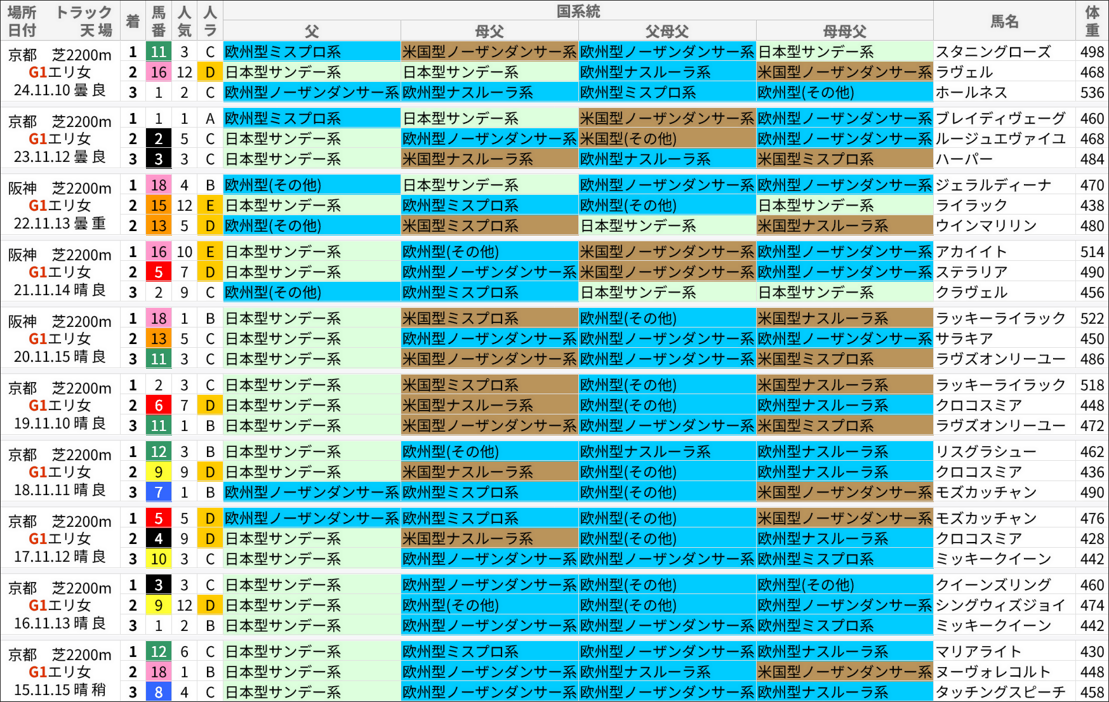Click the 24.11.10 race date label
The image size is (1109, 702).
click(60, 89)
